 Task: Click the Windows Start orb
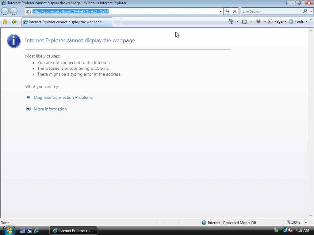pos(9,230)
